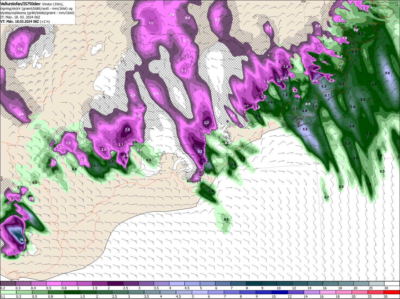Click the 3.4 precipitation value on the map

pos(315,106)
